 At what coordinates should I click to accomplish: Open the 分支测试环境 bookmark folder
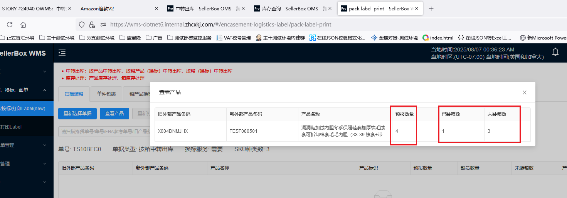click(97, 38)
